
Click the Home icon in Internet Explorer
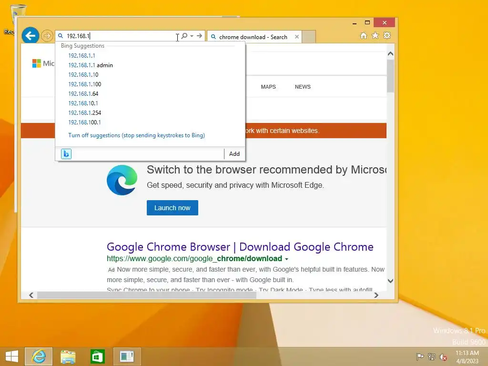pyautogui.click(x=364, y=35)
